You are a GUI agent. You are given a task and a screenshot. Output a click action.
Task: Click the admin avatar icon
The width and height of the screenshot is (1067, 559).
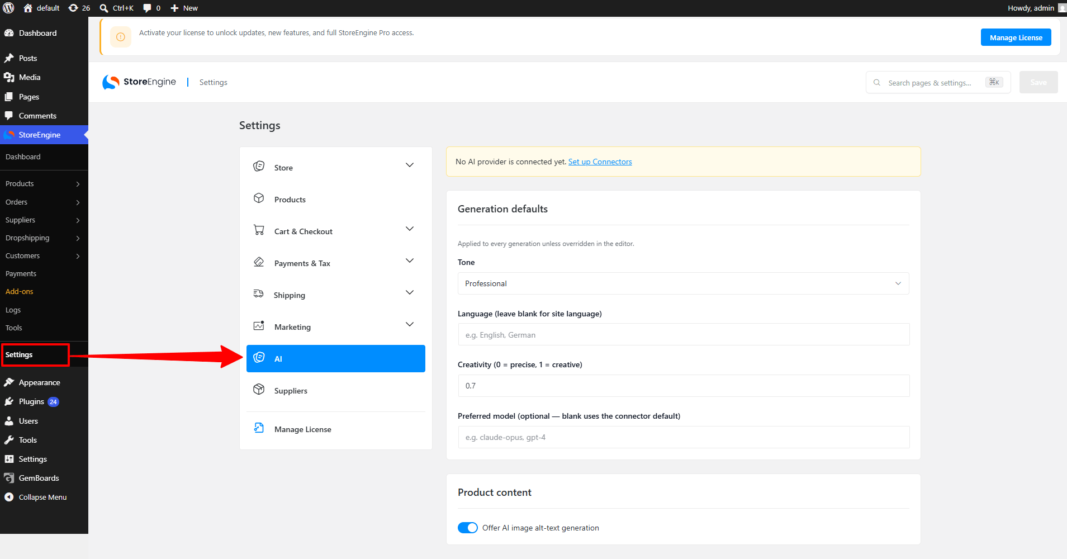[x=1062, y=8]
